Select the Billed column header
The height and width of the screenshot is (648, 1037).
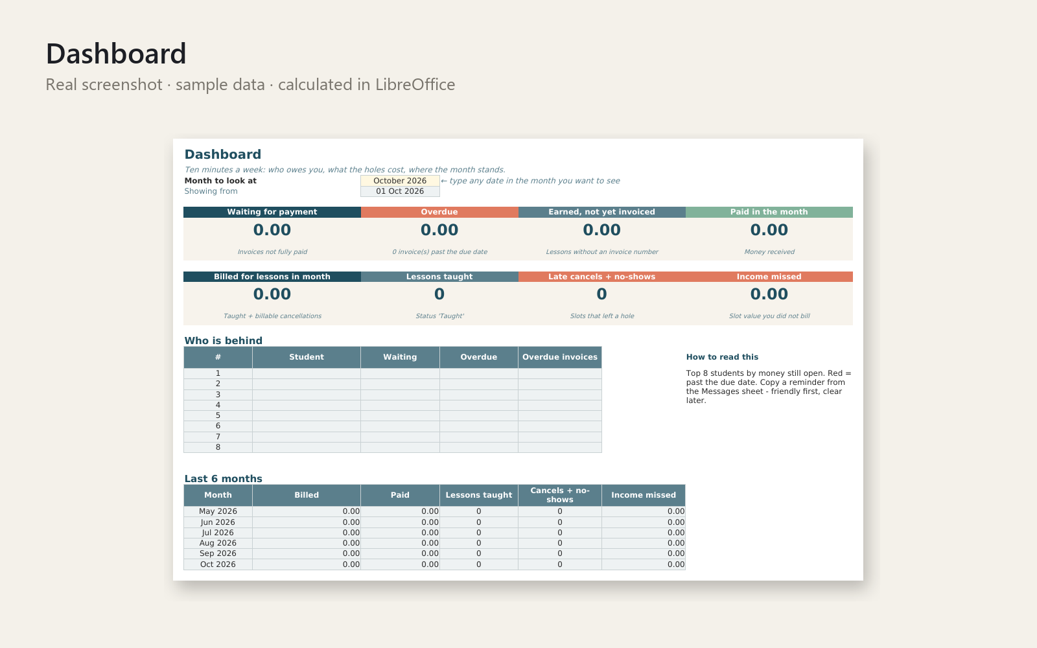[307, 495]
